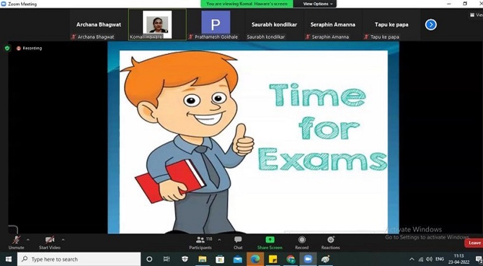Screen dimensions: 483x266
Task: Show next participants with blue arrow
Action: [x=431, y=24]
